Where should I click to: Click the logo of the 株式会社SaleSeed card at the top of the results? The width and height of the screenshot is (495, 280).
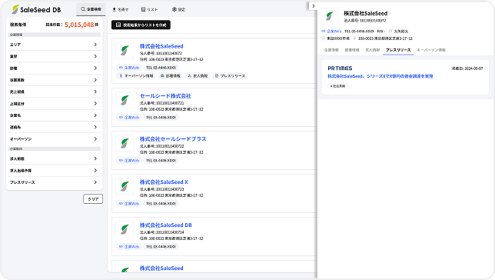(125, 51)
